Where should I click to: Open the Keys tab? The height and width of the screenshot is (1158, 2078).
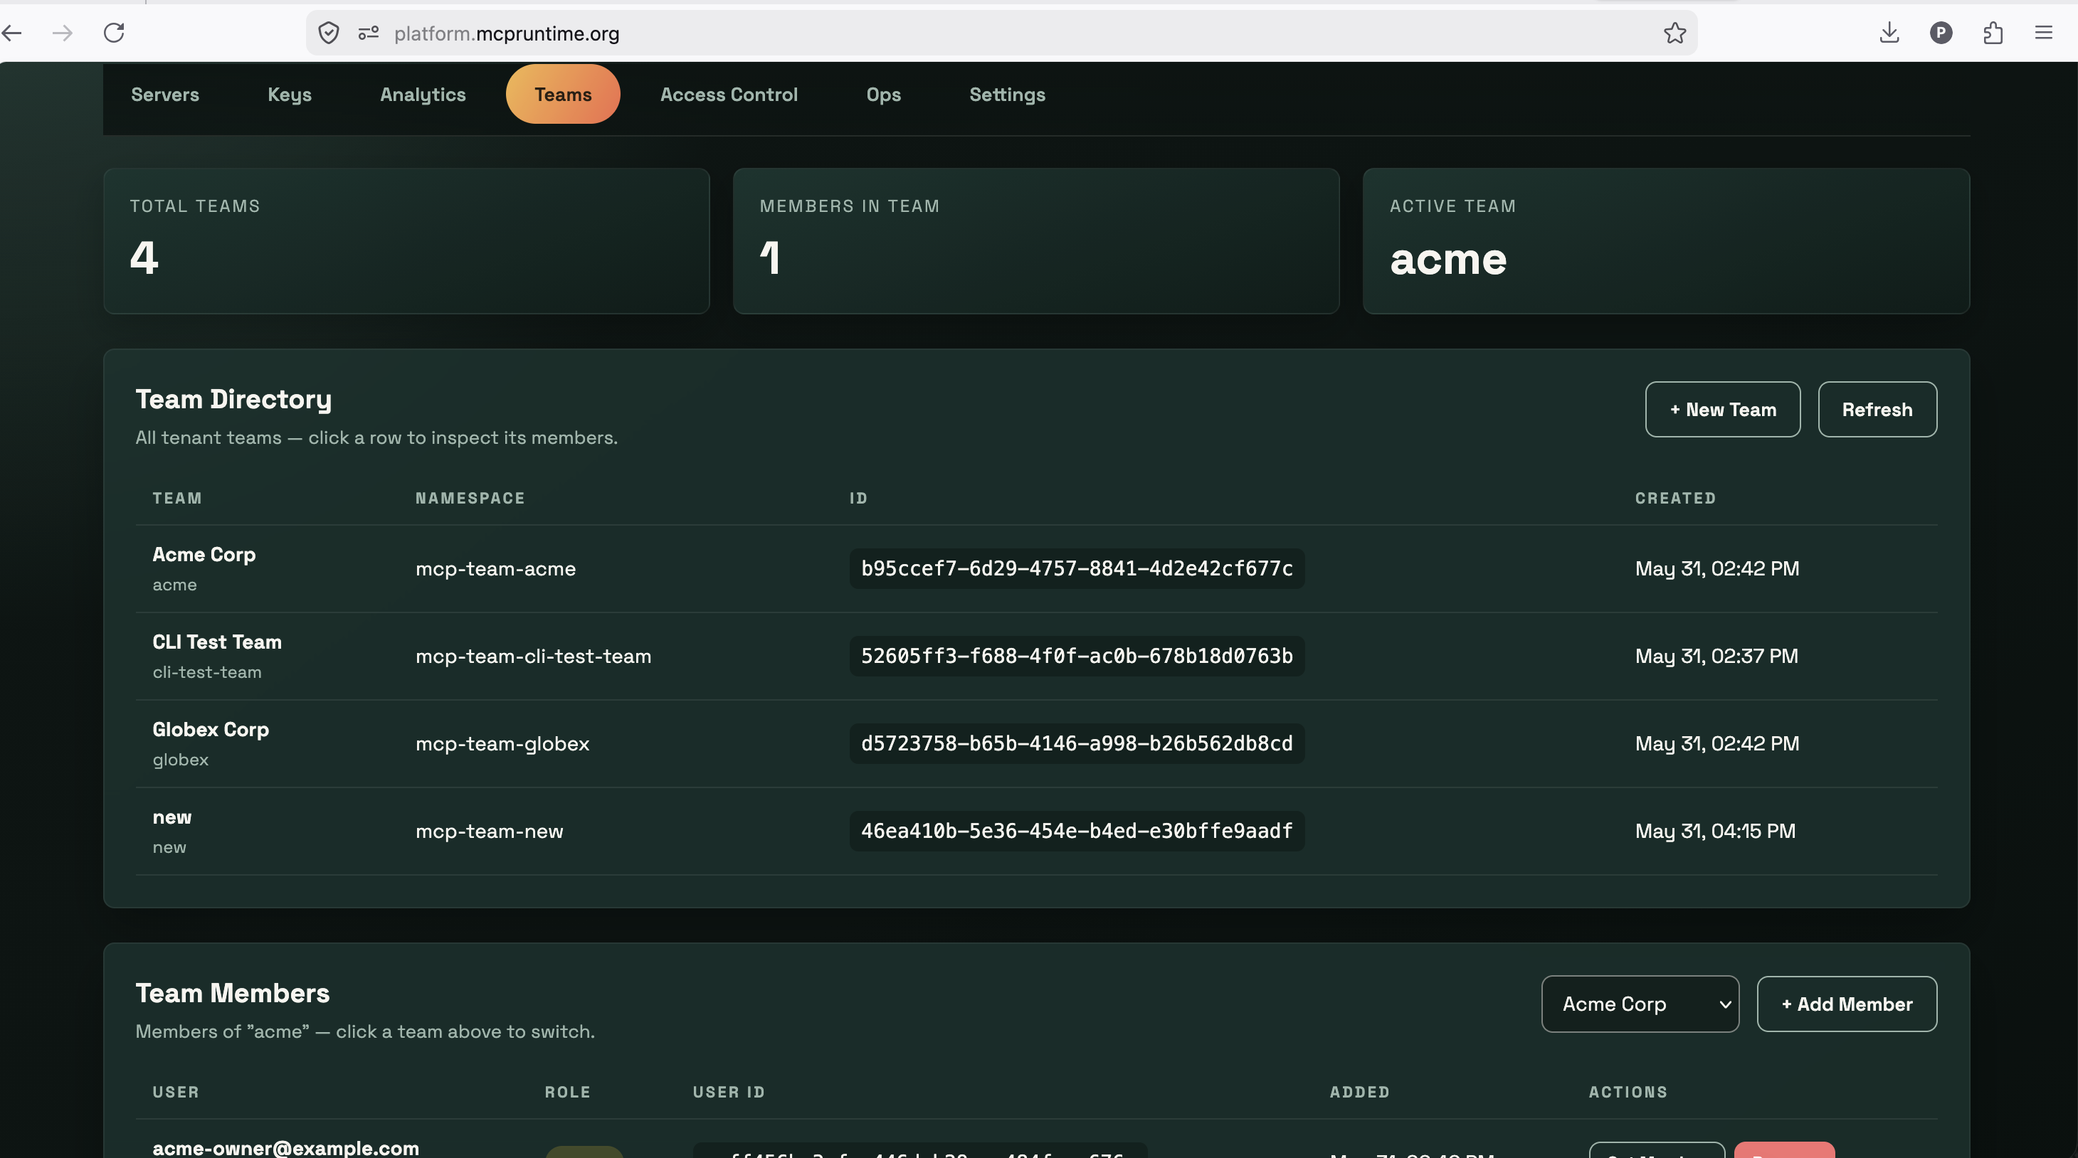coord(290,95)
